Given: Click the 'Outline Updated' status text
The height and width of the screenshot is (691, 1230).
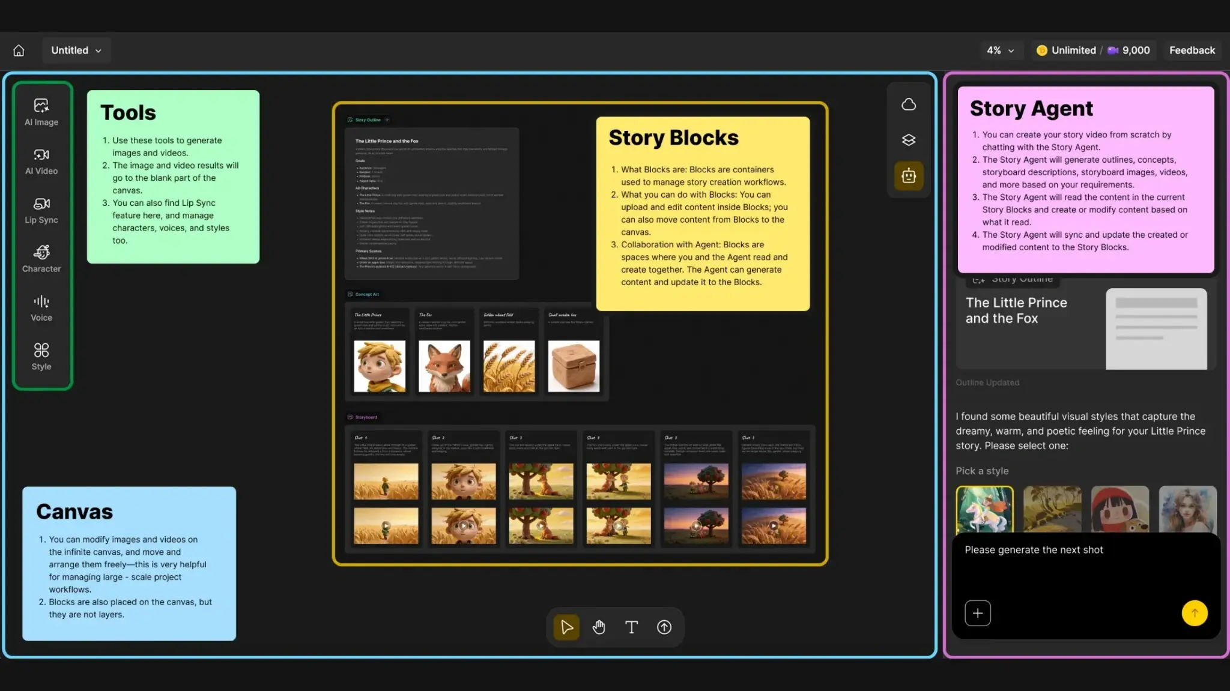Looking at the screenshot, I should click(987, 382).
